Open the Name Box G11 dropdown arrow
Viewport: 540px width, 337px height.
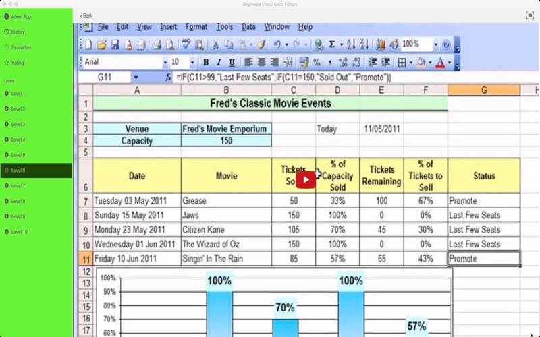pos(136,78)
